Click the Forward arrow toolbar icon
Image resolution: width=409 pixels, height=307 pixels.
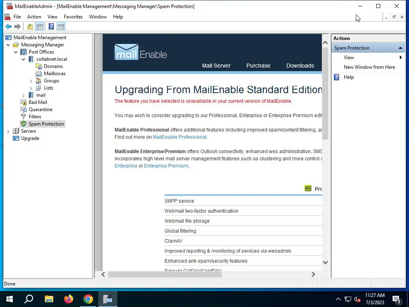[x=18, y=26]
